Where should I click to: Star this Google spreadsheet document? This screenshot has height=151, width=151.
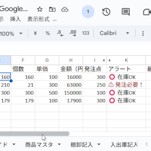40,9
